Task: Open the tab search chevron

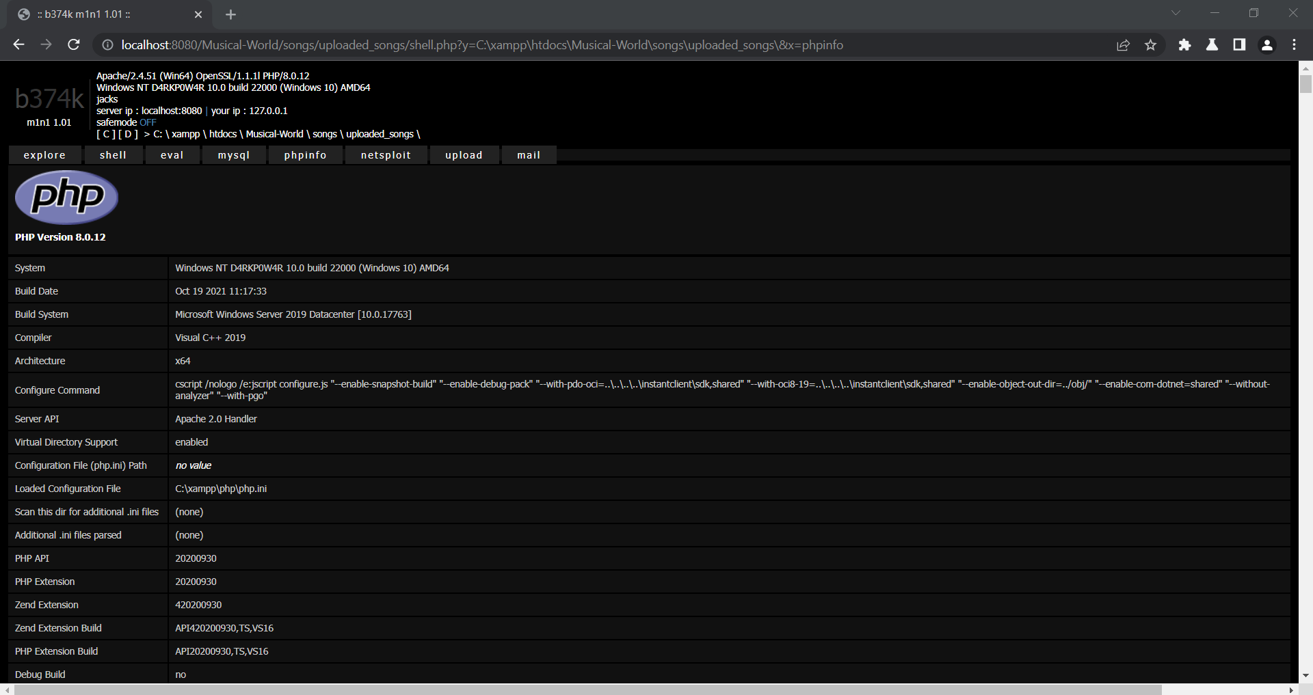Action: click(x=1176, y=13)
